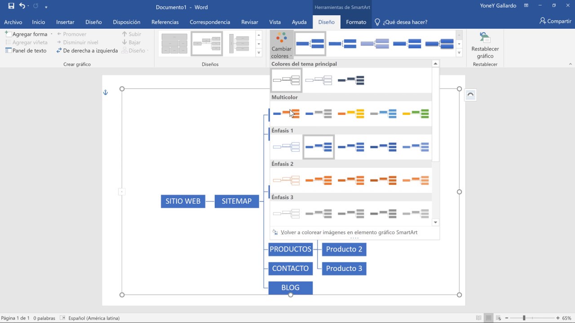Click the zoom in plus button

558,318
